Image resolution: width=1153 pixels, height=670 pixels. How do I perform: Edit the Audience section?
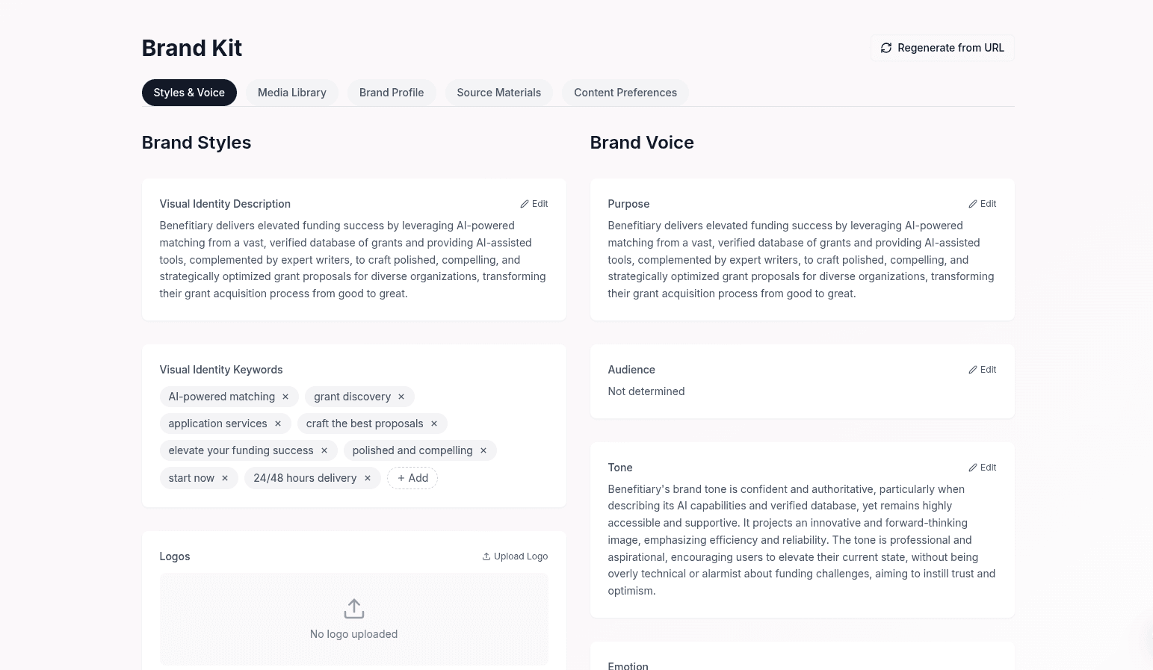point(982,369)
